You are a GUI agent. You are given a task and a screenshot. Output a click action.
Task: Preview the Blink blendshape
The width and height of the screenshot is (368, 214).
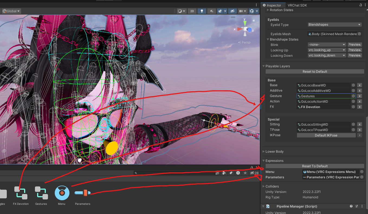pyautogui.click(x=355, y=45)
